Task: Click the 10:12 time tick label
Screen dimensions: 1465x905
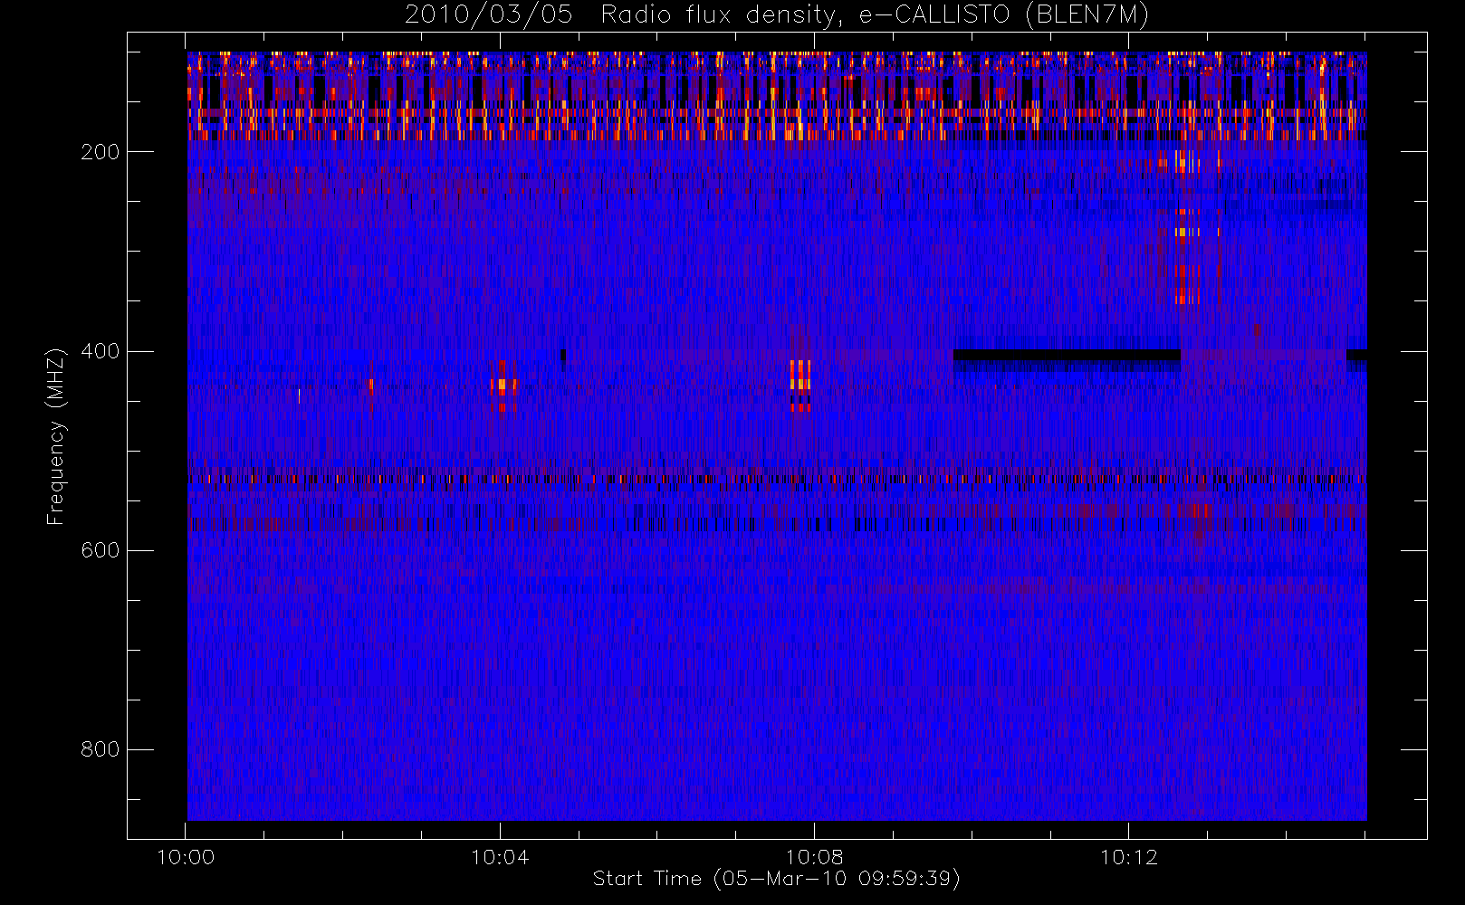Action: pos(1128,857)
